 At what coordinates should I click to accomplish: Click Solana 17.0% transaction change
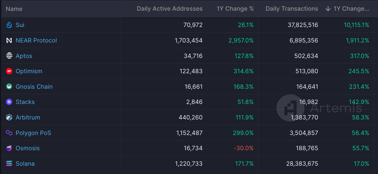pyautogui.click(x=362, y=164)
